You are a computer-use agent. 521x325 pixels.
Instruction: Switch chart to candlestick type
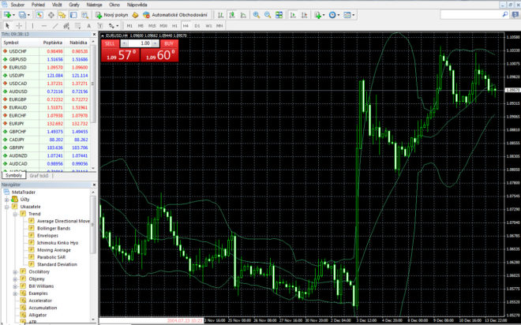tap(232, 15)
